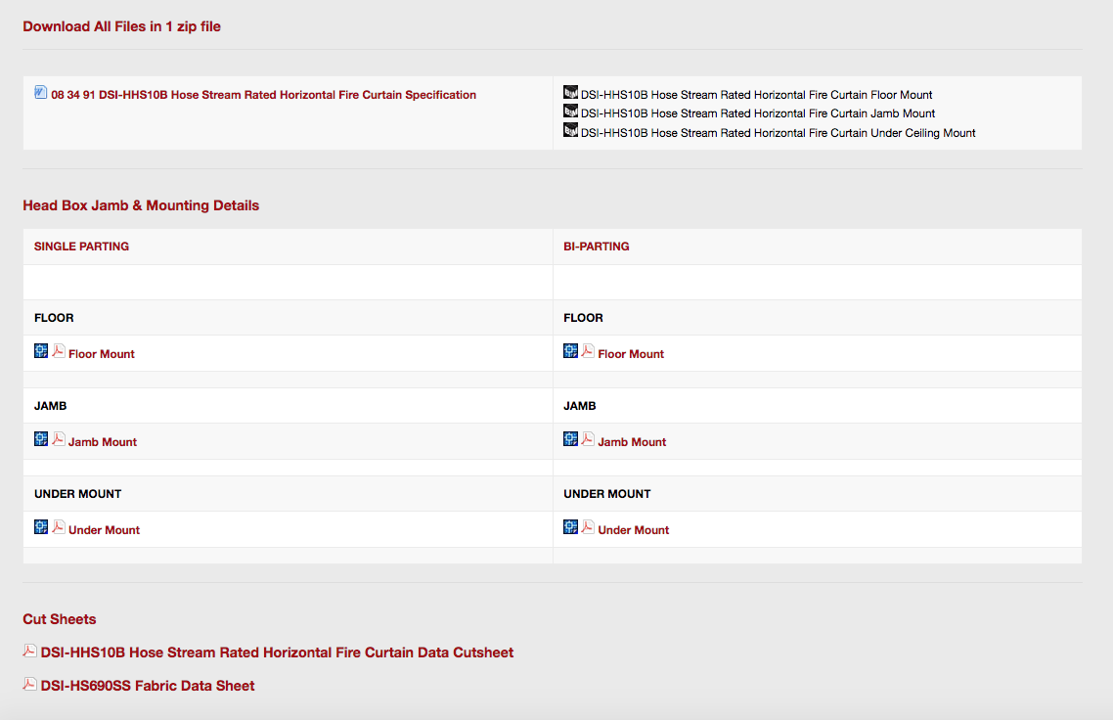Open Under Mount link in Bi-Parting column
Screen dimensions: 1113x720
click(634, 529)
